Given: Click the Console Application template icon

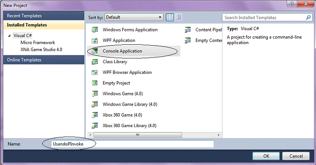Looking at the screenshot, I should (95, 51).
